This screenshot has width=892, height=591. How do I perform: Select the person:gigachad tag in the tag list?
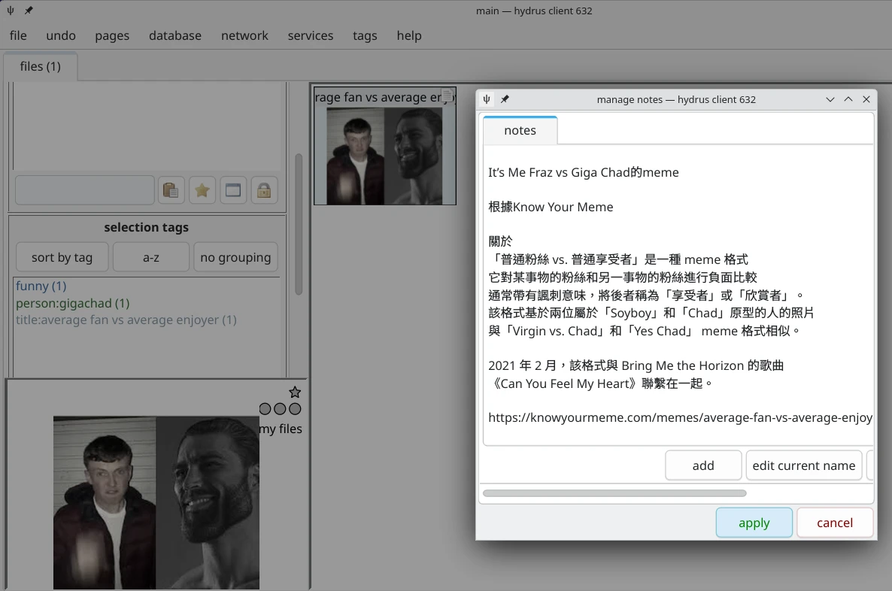pos(72,303)
